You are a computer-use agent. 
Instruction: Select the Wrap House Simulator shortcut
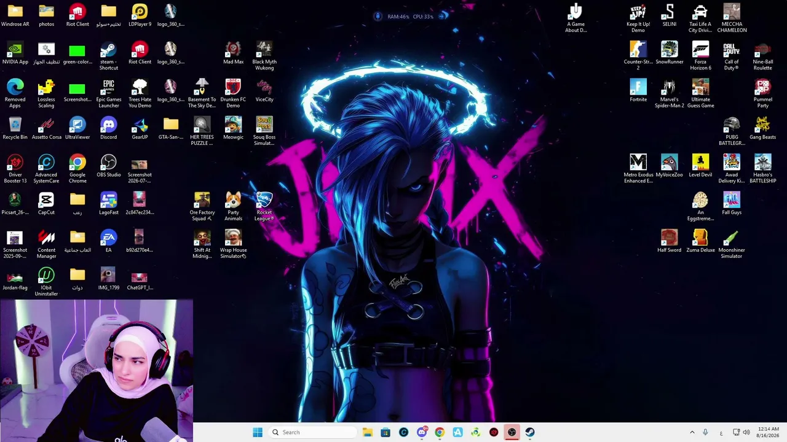pyautogui.click(x=233, y=244)
